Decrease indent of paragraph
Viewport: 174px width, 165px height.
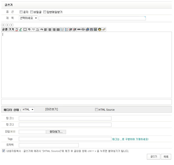click(70, 30)
